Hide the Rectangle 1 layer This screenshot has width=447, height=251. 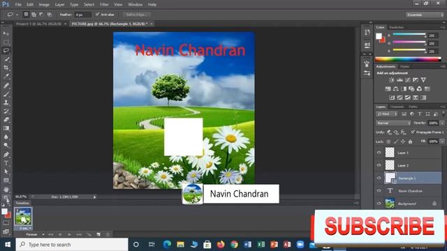(379, 178)
